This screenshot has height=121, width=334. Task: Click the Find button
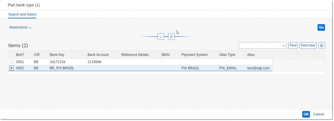point(293,45)
